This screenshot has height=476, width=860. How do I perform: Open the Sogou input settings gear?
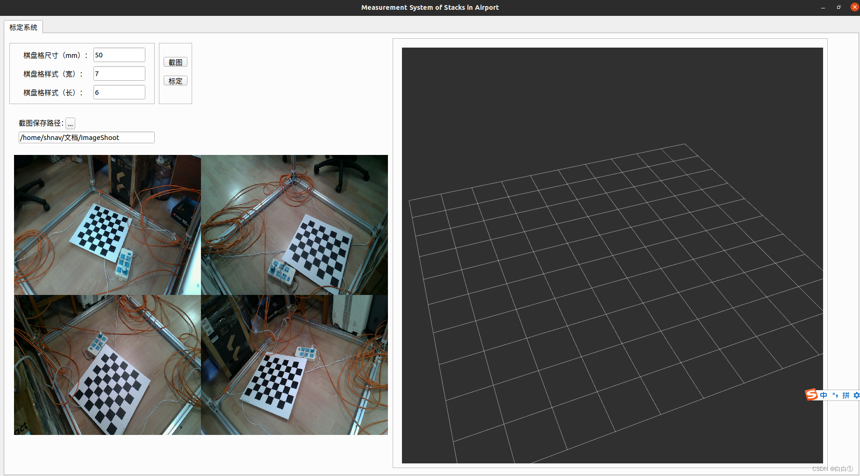pos(857,395)
